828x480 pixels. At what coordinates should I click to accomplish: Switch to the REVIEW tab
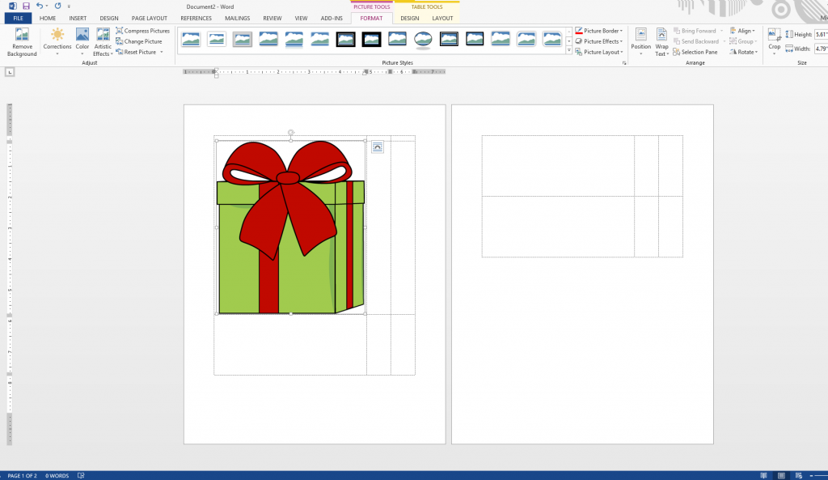[x=272, y=18]
